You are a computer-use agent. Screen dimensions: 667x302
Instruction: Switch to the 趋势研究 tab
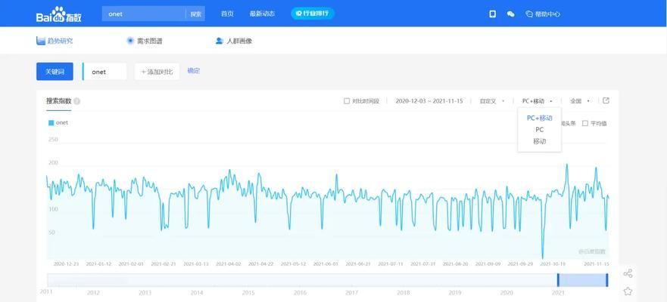click(x=55, y=41)
